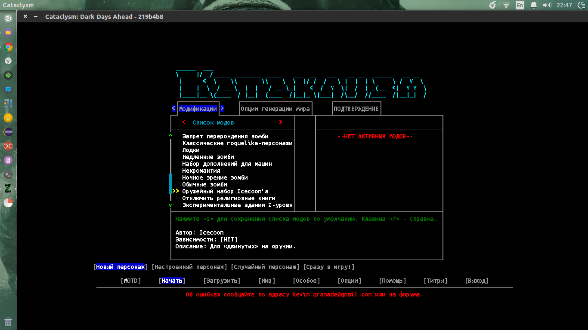Launch the blue-orange JI dock app

coord(8,104)
